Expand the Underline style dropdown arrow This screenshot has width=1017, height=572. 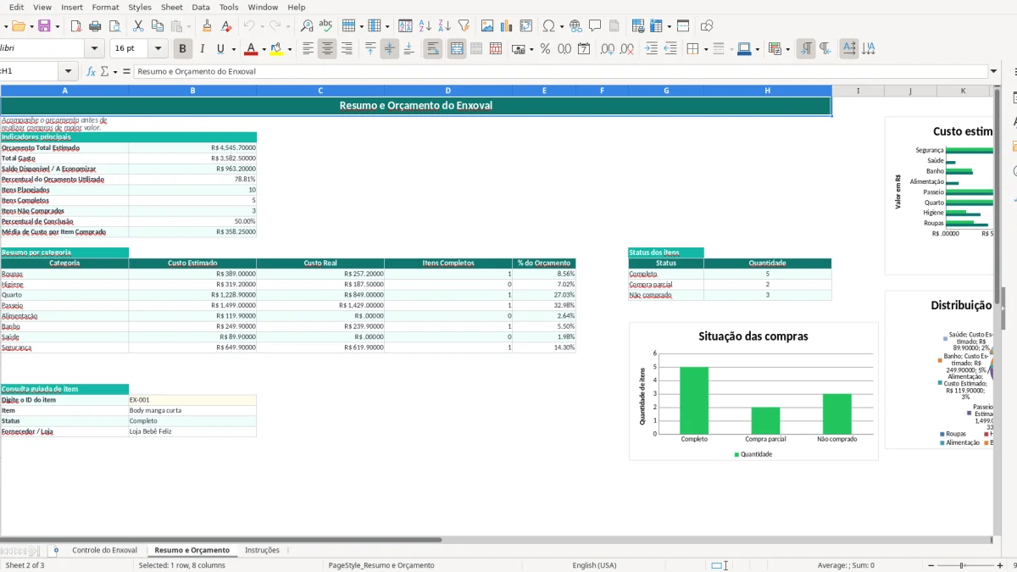(233, 49)
